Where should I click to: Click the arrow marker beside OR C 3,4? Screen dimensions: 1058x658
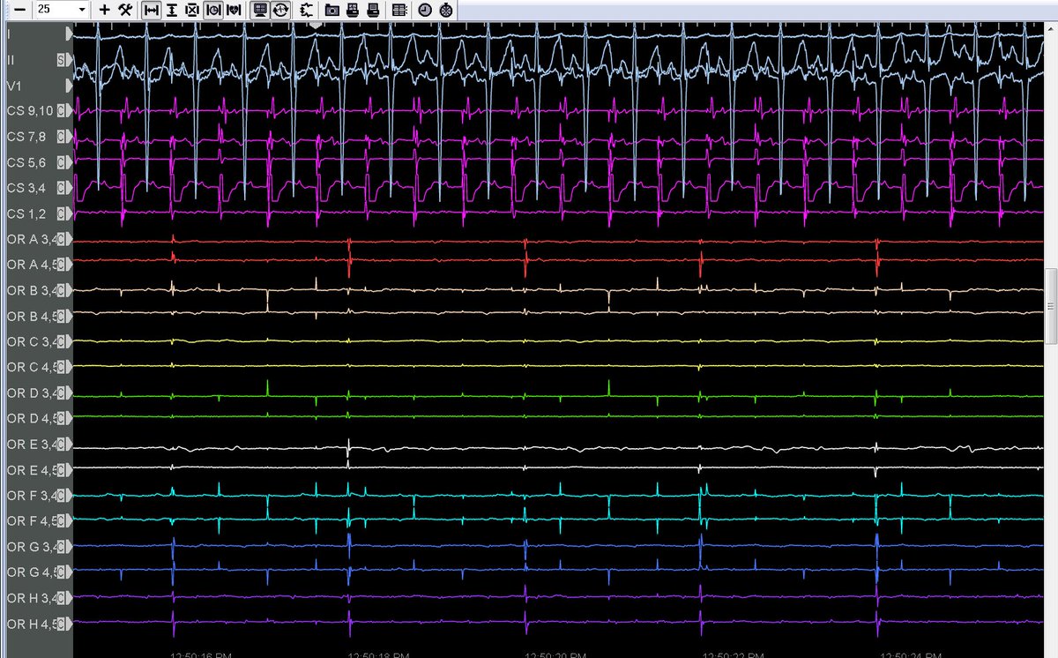tap(70, 341)
